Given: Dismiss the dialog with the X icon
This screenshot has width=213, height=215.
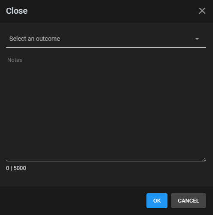Looking at the screenshot, I should (202, 11).
